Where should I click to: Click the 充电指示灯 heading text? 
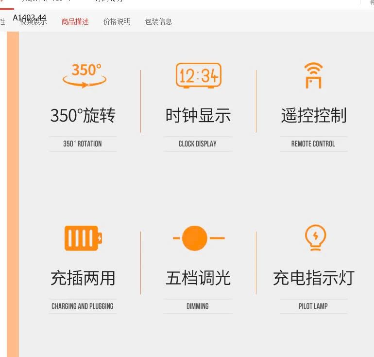pos(314,278)
